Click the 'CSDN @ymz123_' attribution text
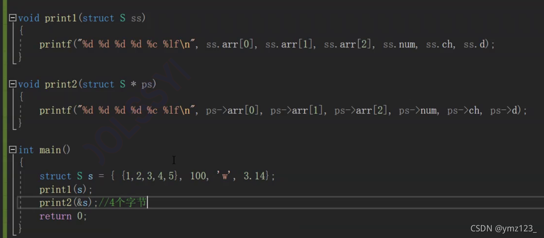 (x=504, y=228)
